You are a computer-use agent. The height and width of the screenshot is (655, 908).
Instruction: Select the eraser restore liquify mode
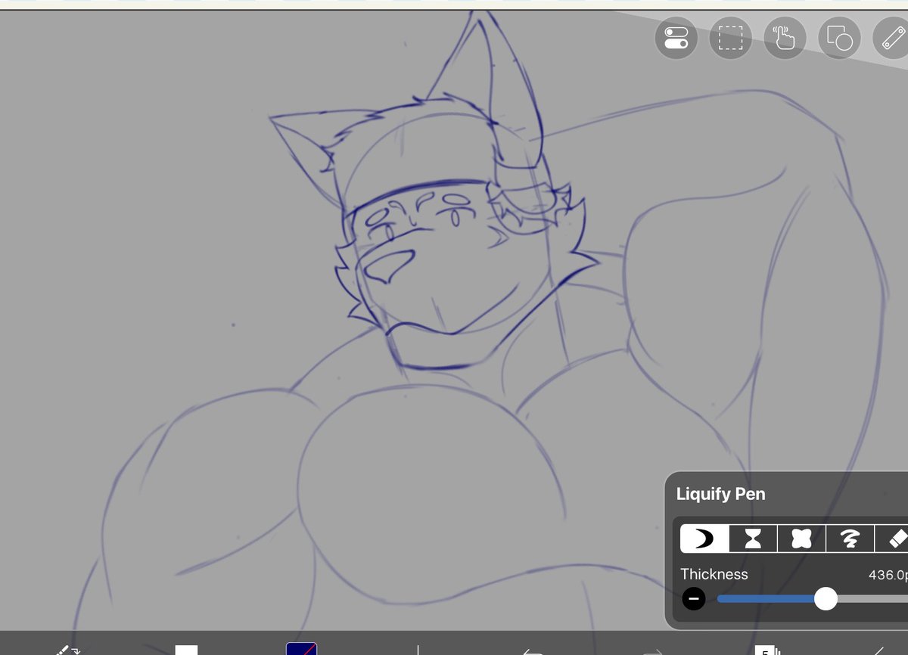[x=892, y=539]
